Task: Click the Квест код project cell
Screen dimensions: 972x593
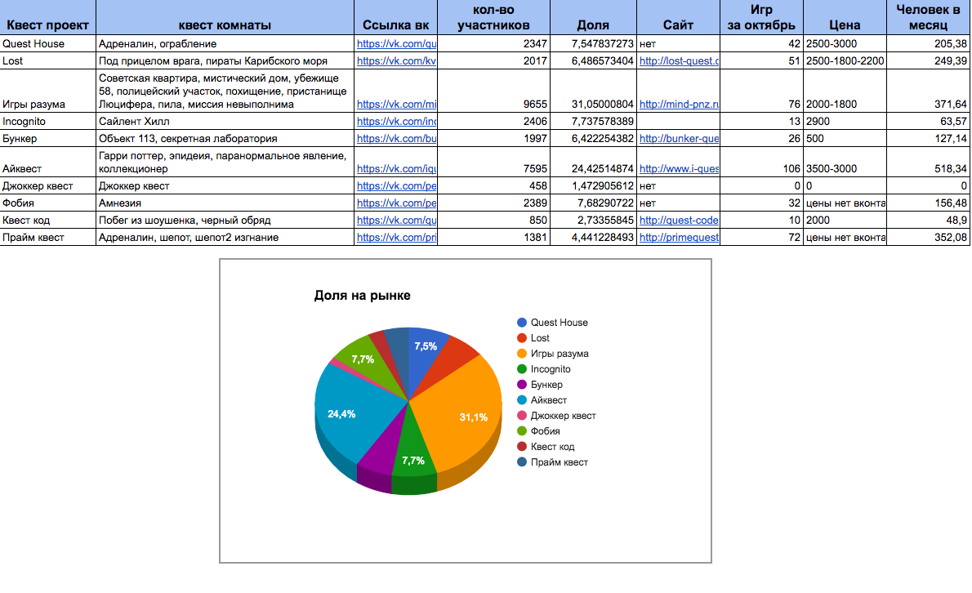Action: pos(47,220)
